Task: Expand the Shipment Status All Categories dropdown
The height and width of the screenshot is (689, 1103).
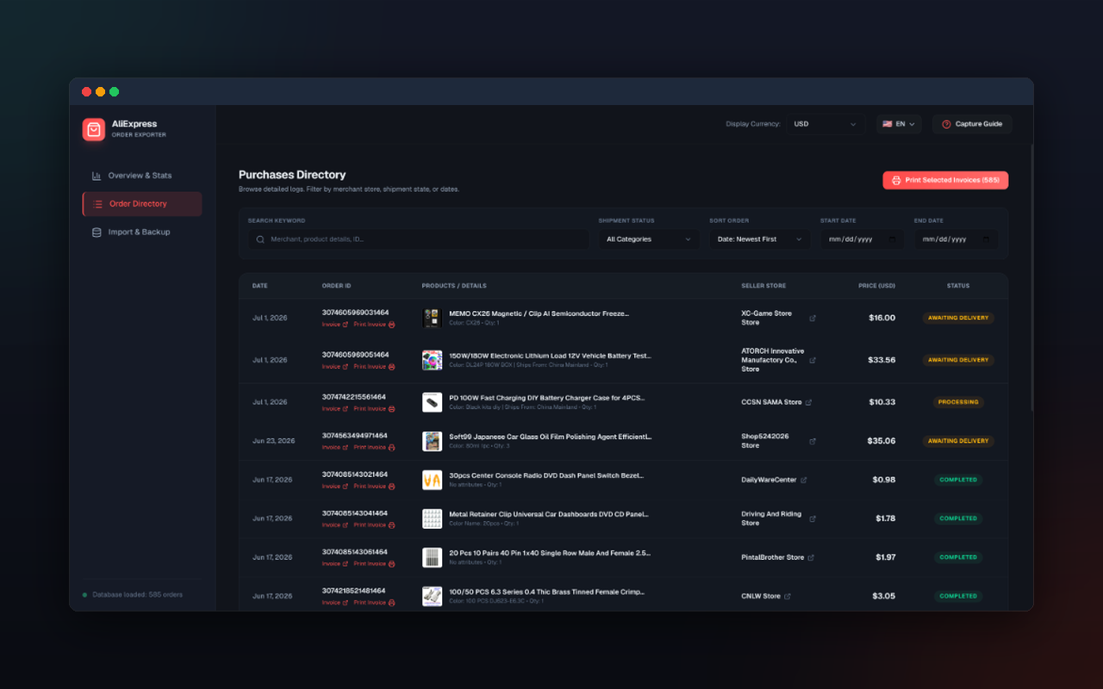Action: click(649, 239)
